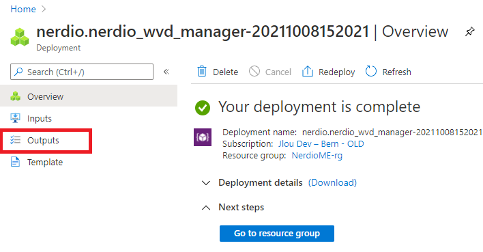Click the Go to resource group button
The height and width of the screenshot is (252, 483).
276,234
